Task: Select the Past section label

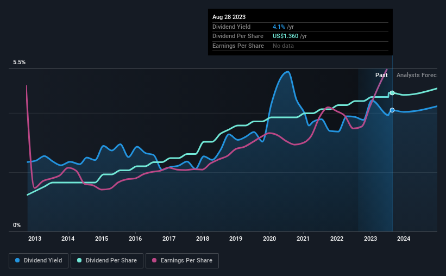Action: [381, 75]
